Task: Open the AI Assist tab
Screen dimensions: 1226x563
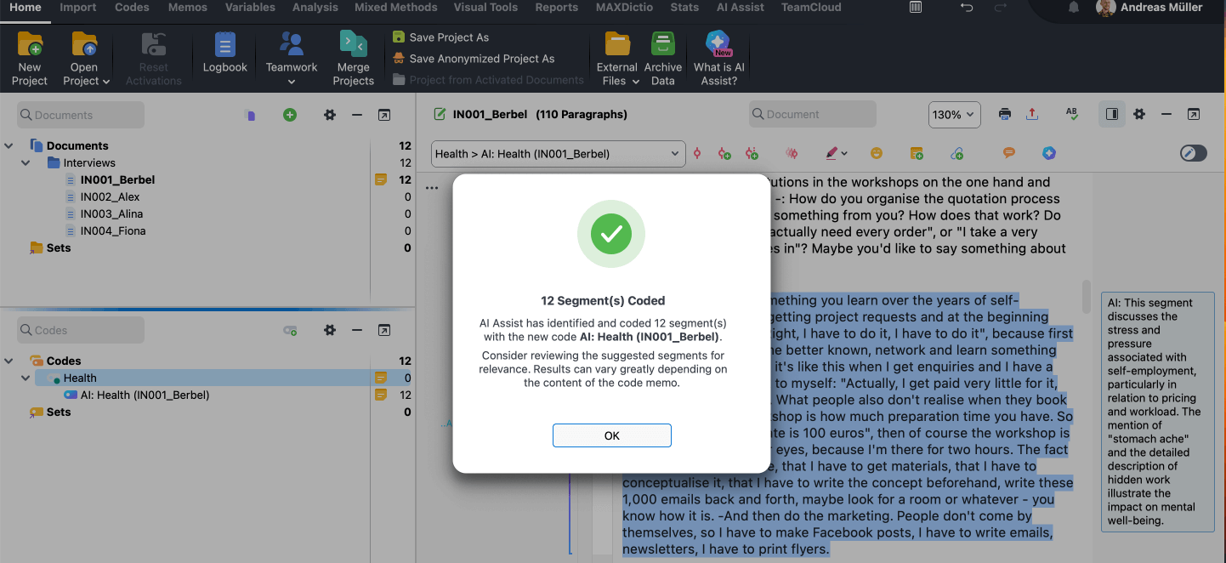Action: (740, 7)
